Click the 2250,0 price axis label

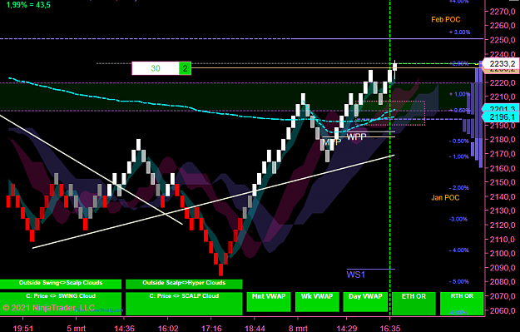[502, 40]
